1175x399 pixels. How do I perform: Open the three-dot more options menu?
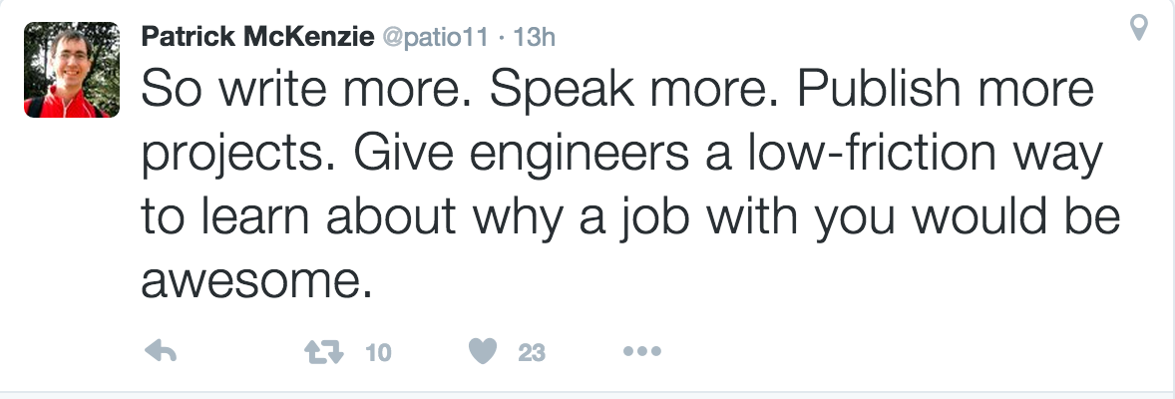(641, 351)
